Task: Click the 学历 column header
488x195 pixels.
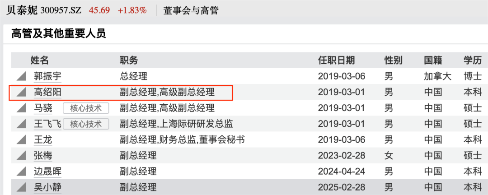Action: coord(472,60)
